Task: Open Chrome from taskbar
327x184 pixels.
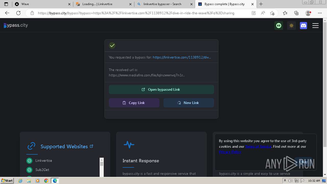Action: (46, 181)
